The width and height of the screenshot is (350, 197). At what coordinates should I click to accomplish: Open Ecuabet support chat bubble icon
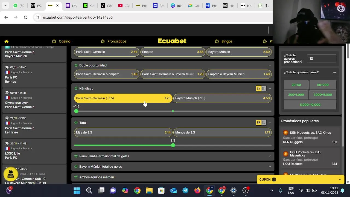[11, 174]
